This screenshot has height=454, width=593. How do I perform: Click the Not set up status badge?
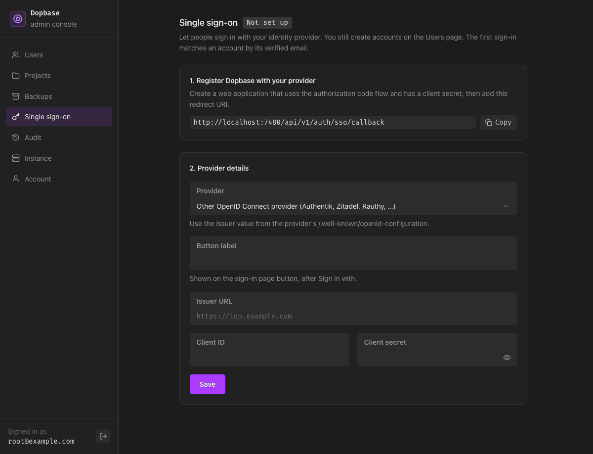tap(267, 23)
